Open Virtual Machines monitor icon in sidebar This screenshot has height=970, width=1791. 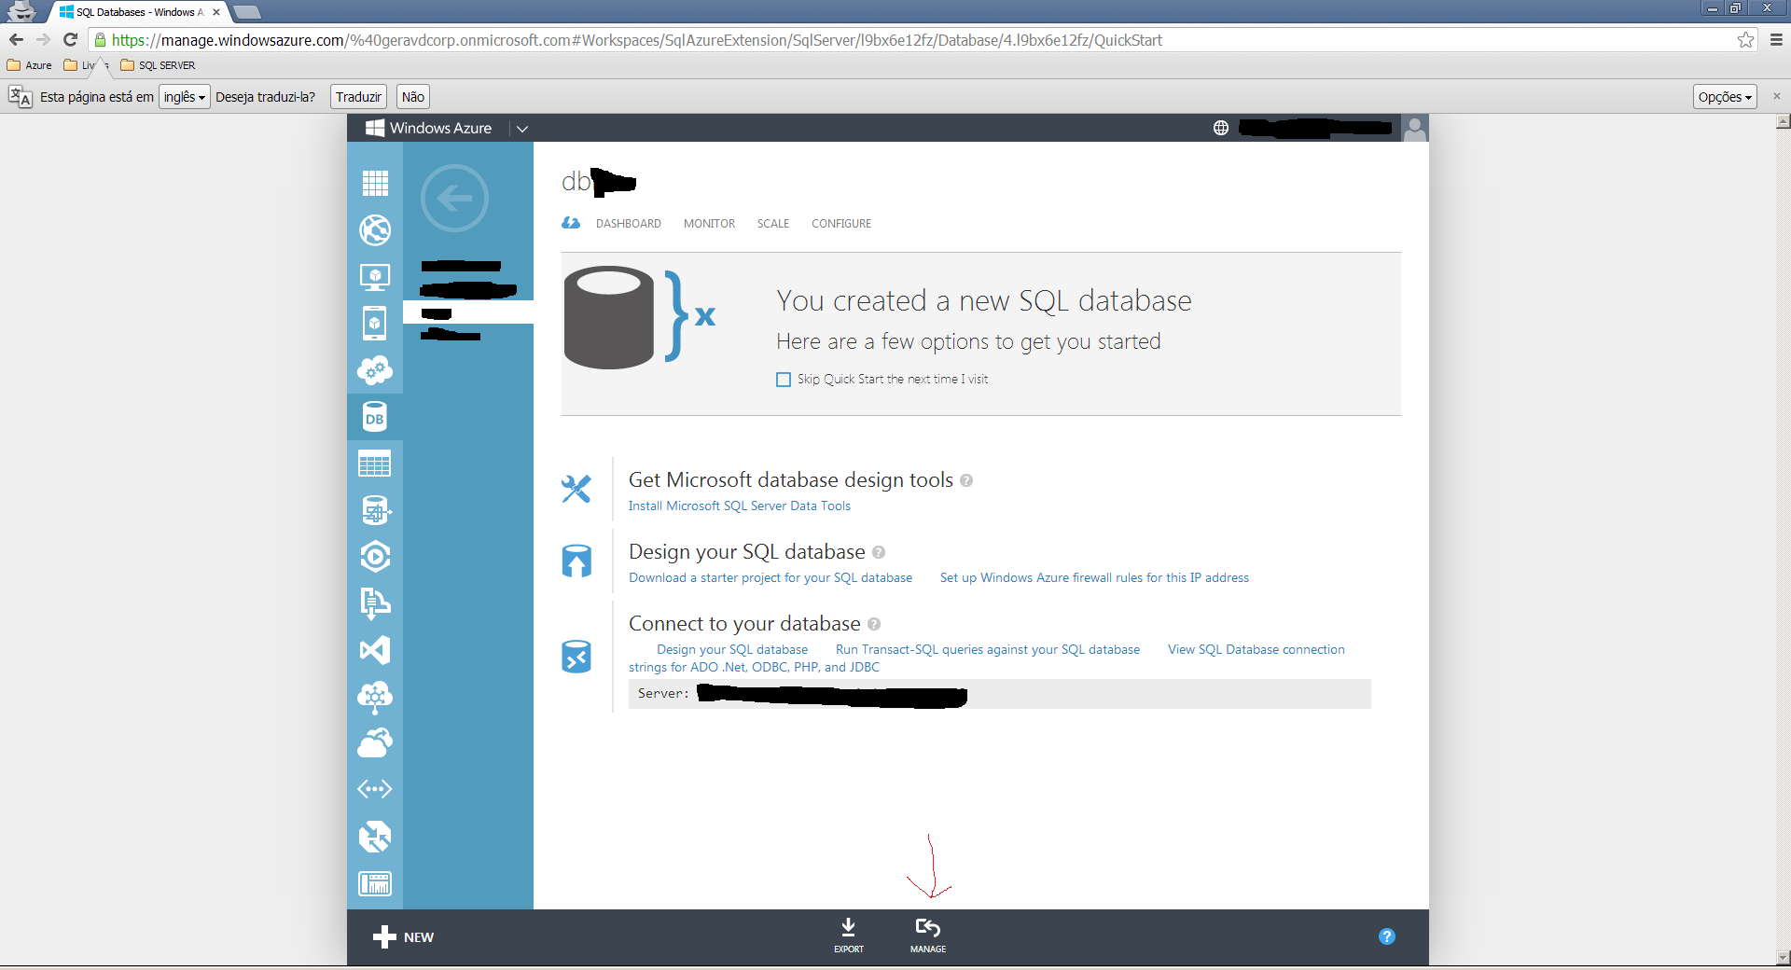pos(375,277)
